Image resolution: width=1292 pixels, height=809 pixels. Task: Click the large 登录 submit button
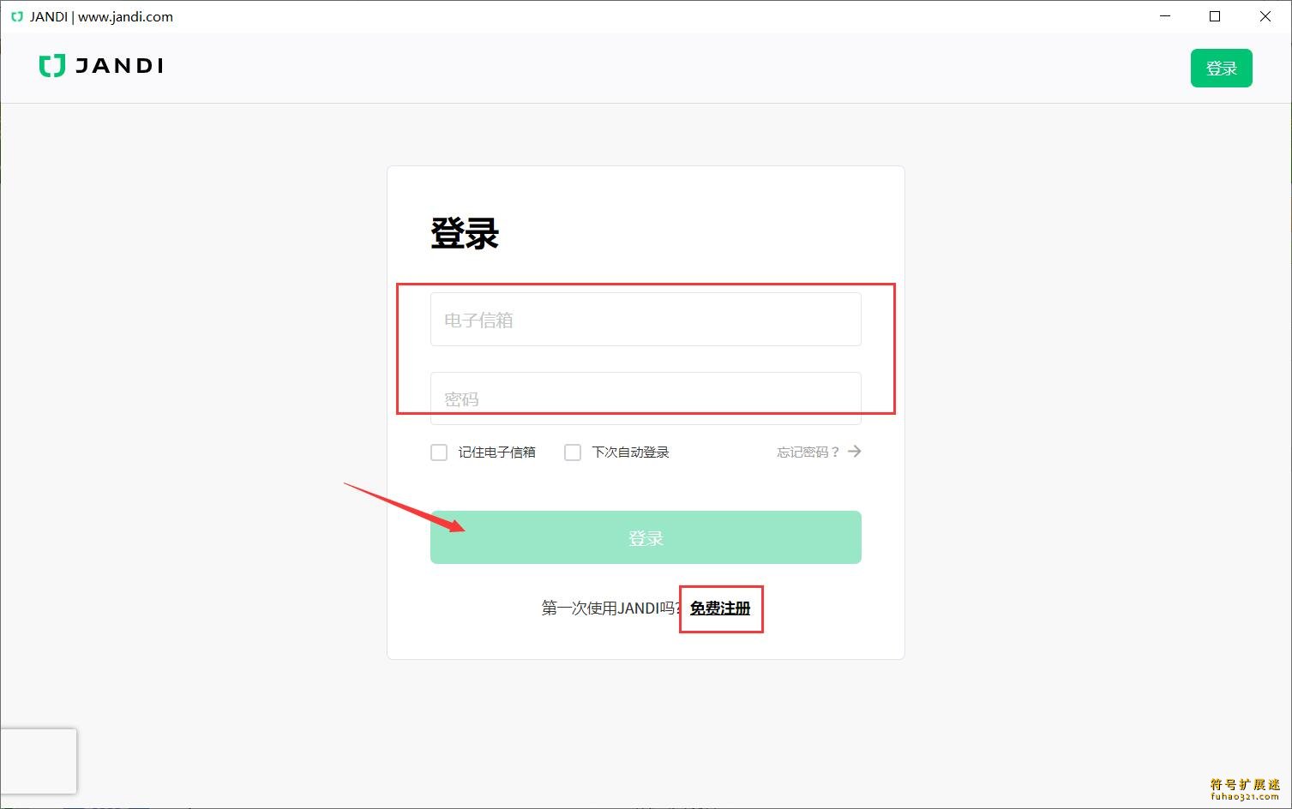(x=646, y=537)
